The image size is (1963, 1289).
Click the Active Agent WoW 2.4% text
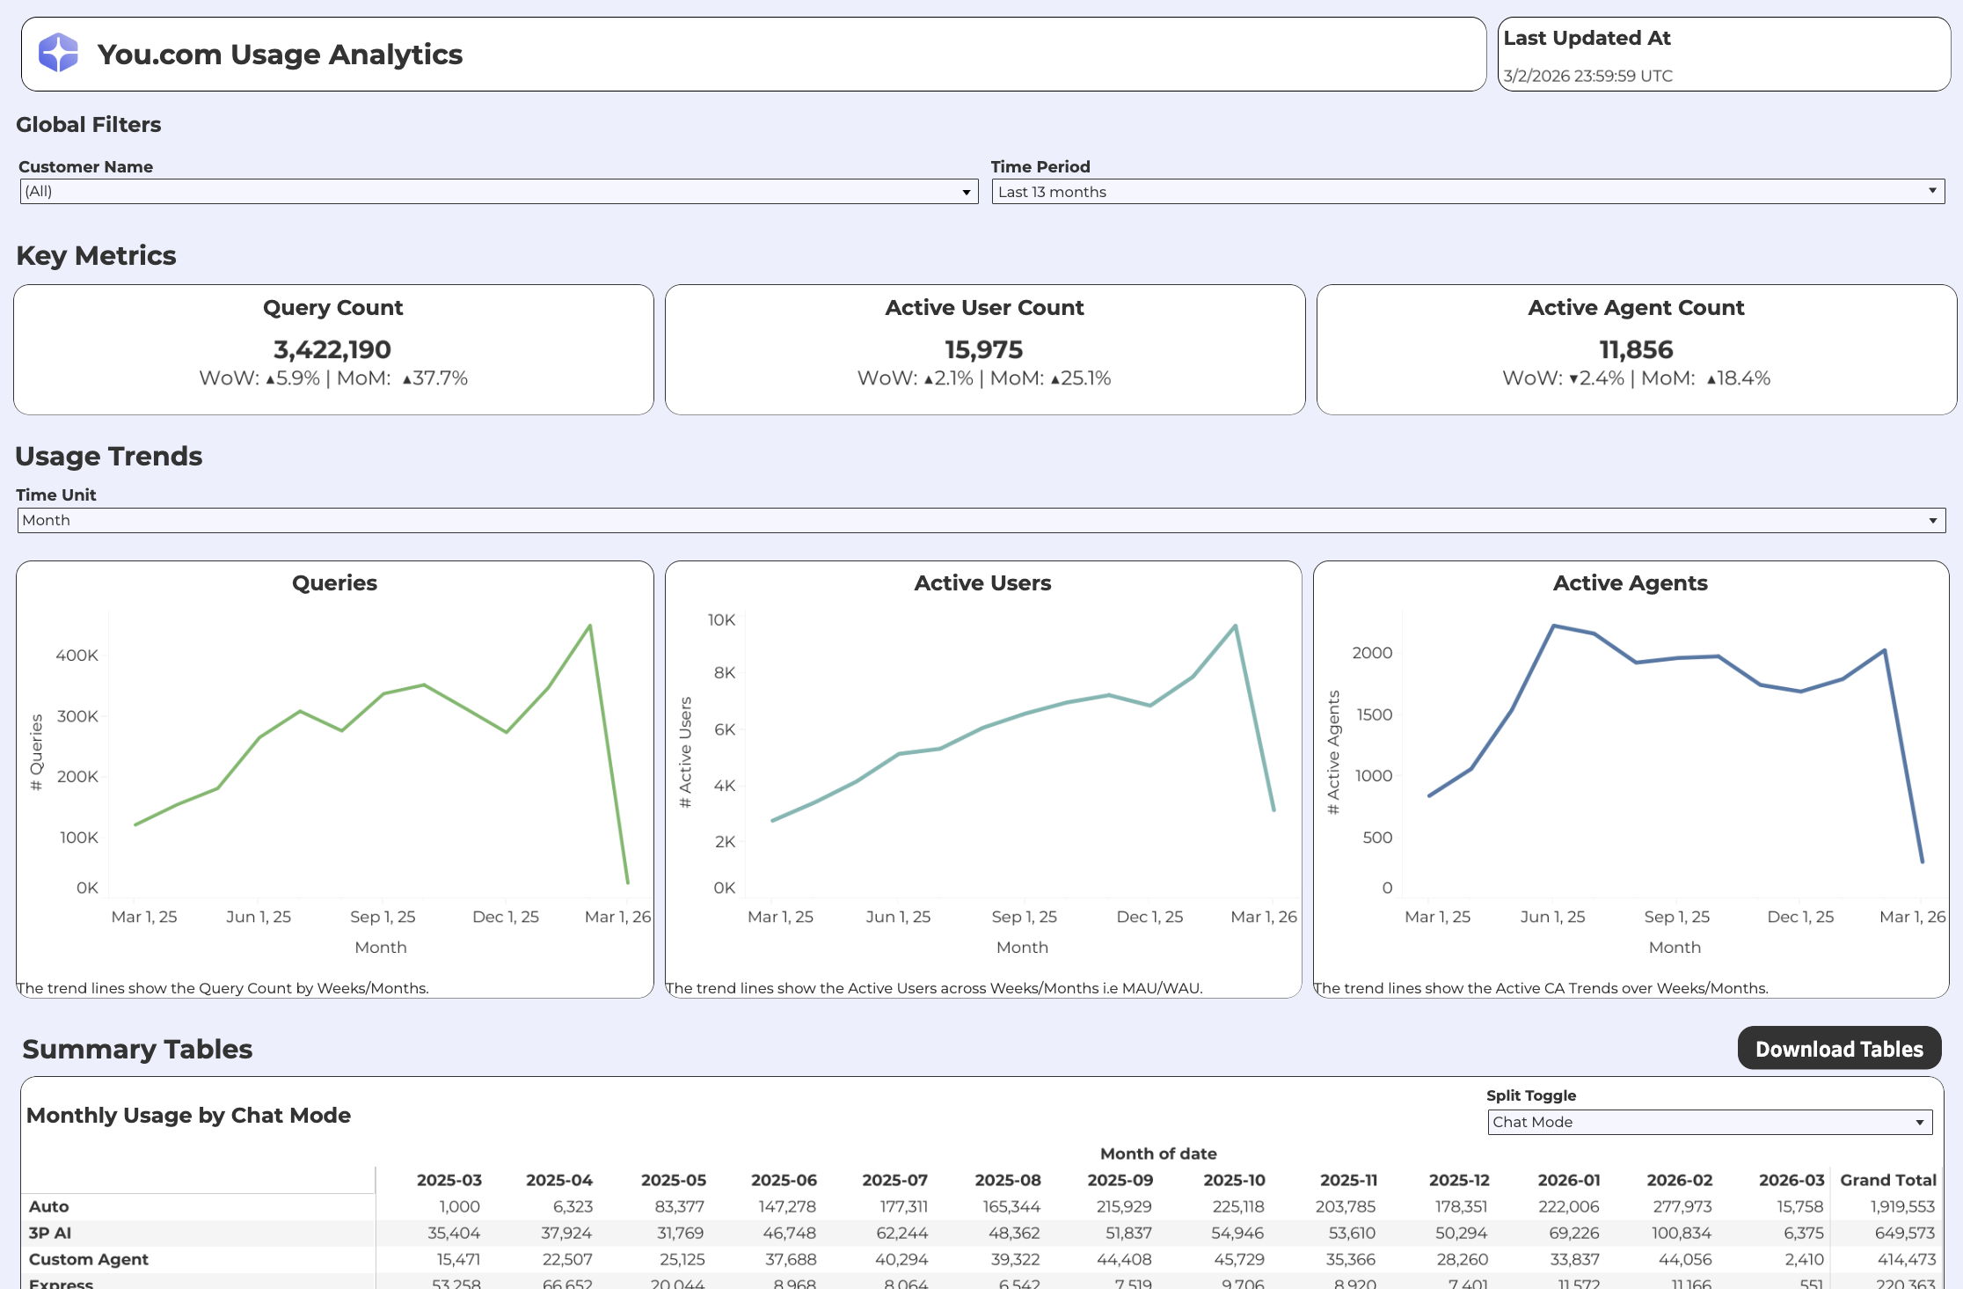pyautogui.click(x=1563, y=378)
